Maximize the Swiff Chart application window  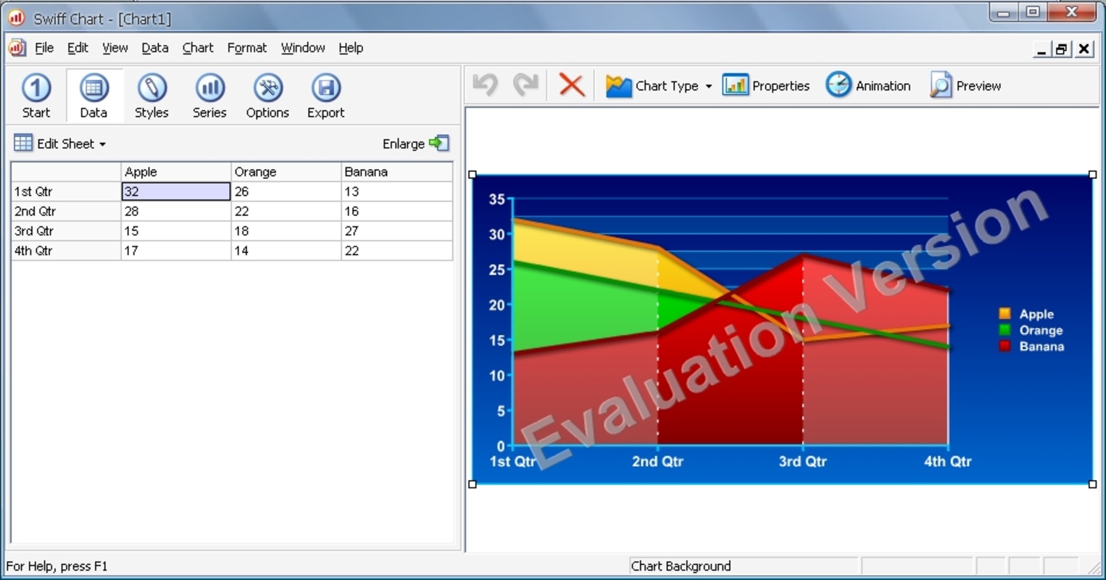pyautogui.click(x=1034, y=12)
